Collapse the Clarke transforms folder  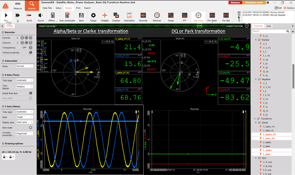coord(256,123)
